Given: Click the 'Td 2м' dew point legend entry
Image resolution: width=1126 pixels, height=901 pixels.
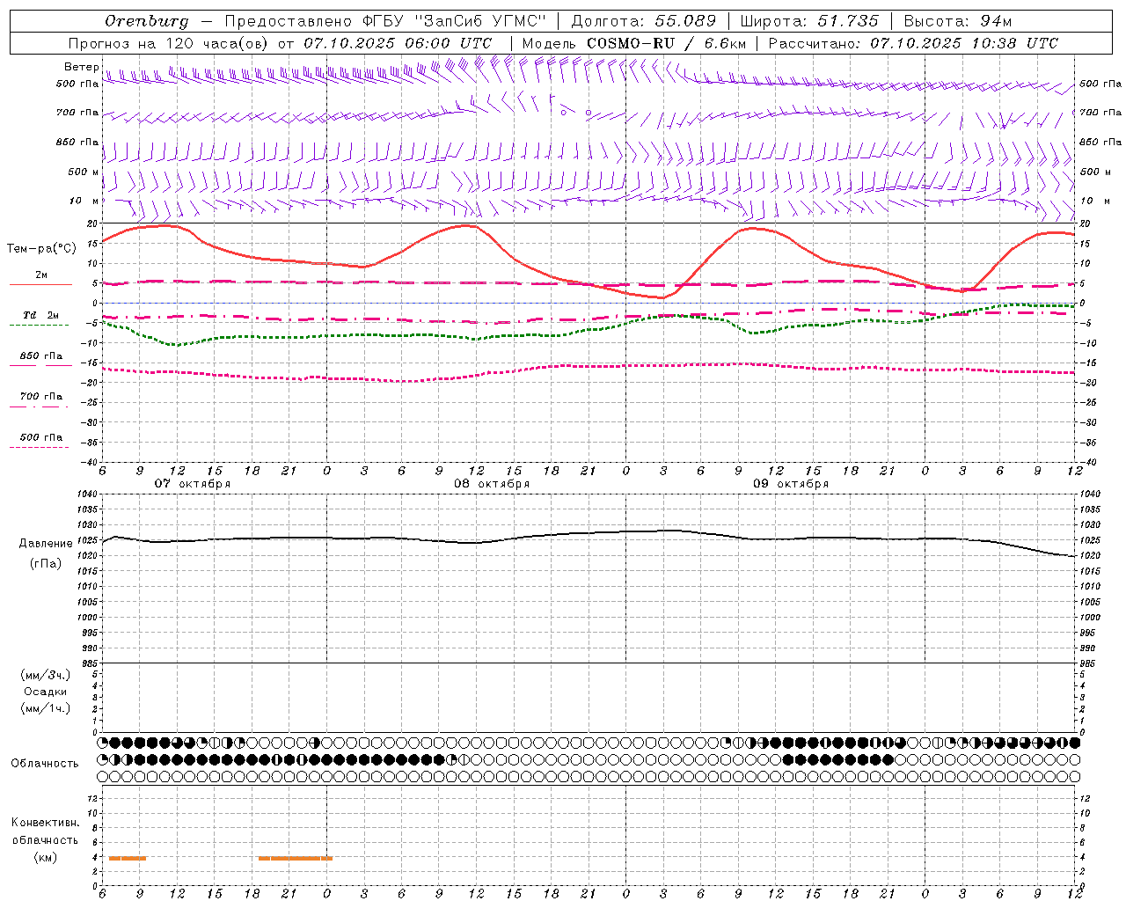Looking at the screenshot, I should click(x=41, y=315).
